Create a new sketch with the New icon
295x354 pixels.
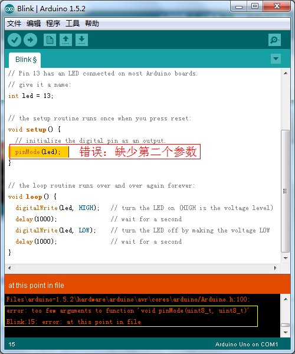[x=50, y=40]
